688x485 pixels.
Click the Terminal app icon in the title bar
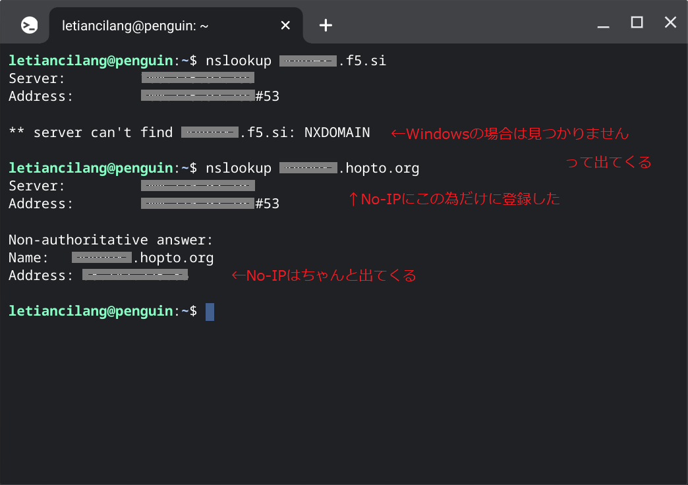(x=30, y=26)
